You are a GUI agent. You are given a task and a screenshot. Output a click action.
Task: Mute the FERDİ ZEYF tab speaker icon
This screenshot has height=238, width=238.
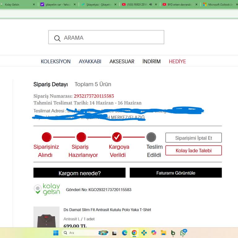(151, 5)
